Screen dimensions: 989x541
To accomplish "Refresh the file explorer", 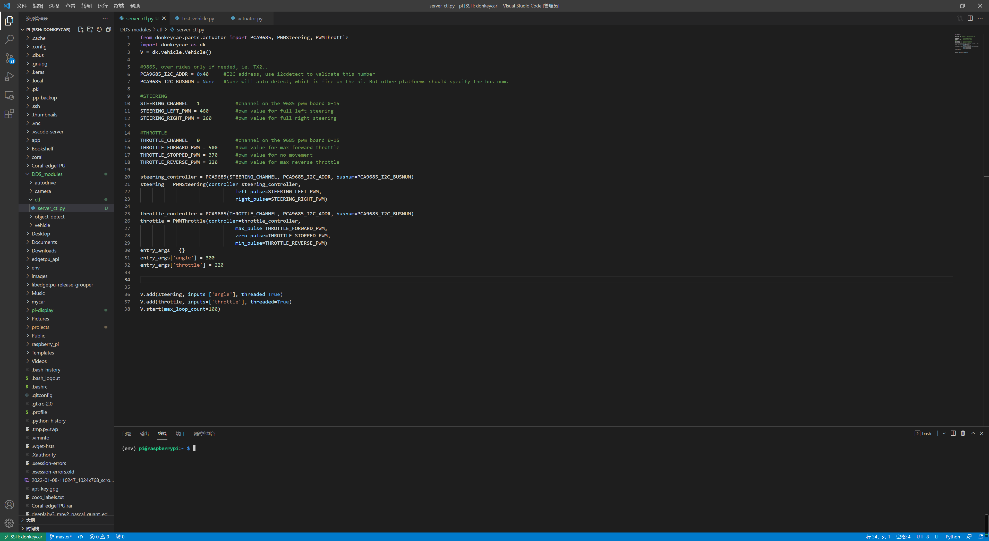I will [x=99, y=30].
